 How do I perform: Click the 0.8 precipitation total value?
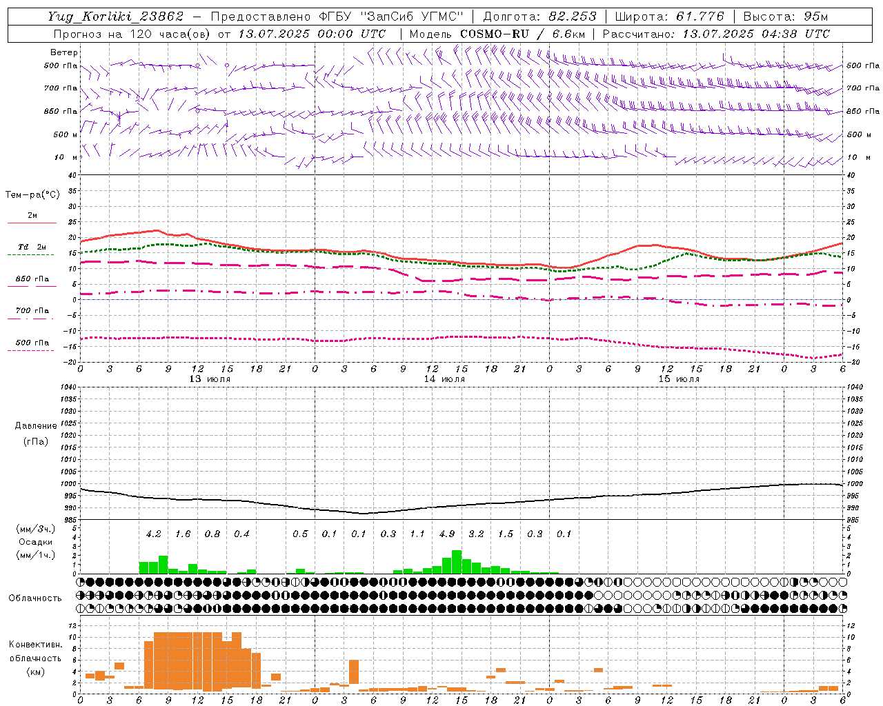212,534
